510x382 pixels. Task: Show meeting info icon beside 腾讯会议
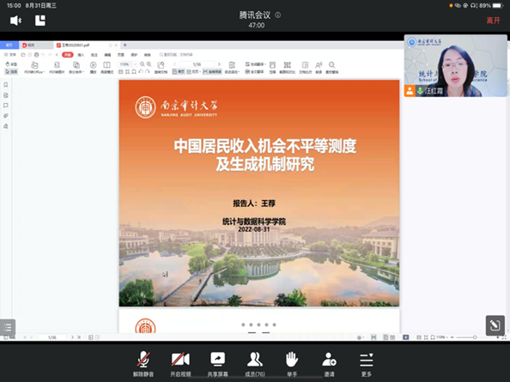tap(278, 15)
